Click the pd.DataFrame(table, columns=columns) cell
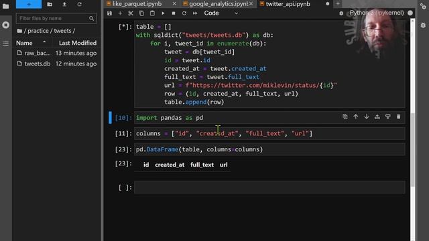Screen dimensions: 429x241 [269, 149]
